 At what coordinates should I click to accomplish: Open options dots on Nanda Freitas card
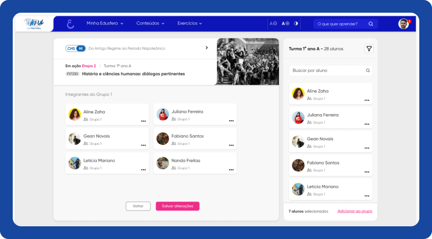pyautogui.click(x=231, y=170)
